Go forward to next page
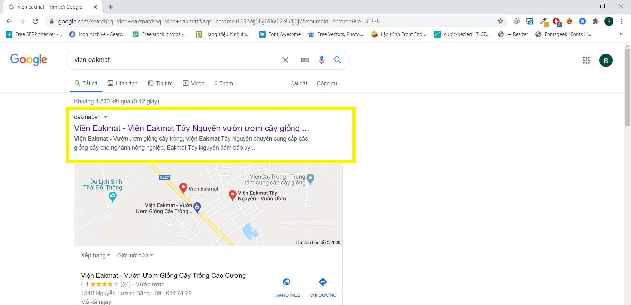Screen dimensions: 631x305 [22, 21]
